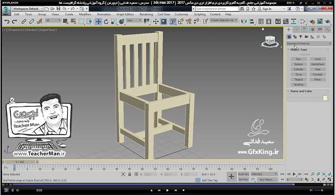
Task: Click the 0 / 100 time slider
Action: pos(20,162)
